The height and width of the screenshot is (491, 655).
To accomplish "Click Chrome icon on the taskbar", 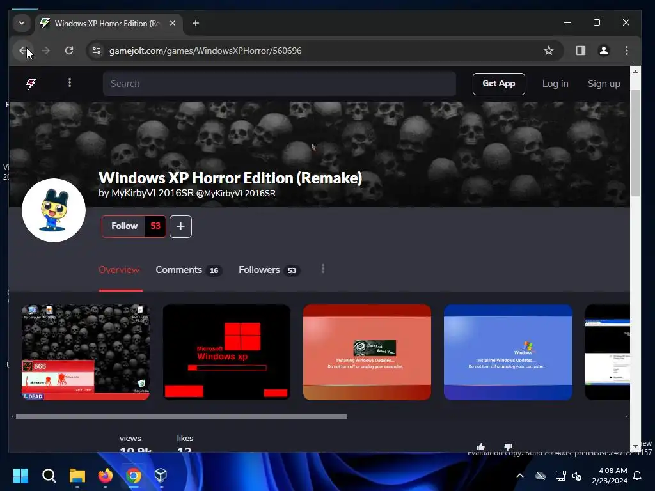I will pyautogui.click(x=134, y=476).
